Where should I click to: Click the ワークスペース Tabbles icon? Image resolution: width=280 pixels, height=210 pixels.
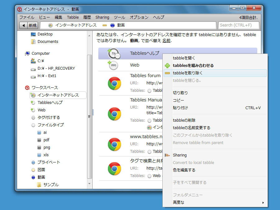pyautogui.click(x=27, y=88)
